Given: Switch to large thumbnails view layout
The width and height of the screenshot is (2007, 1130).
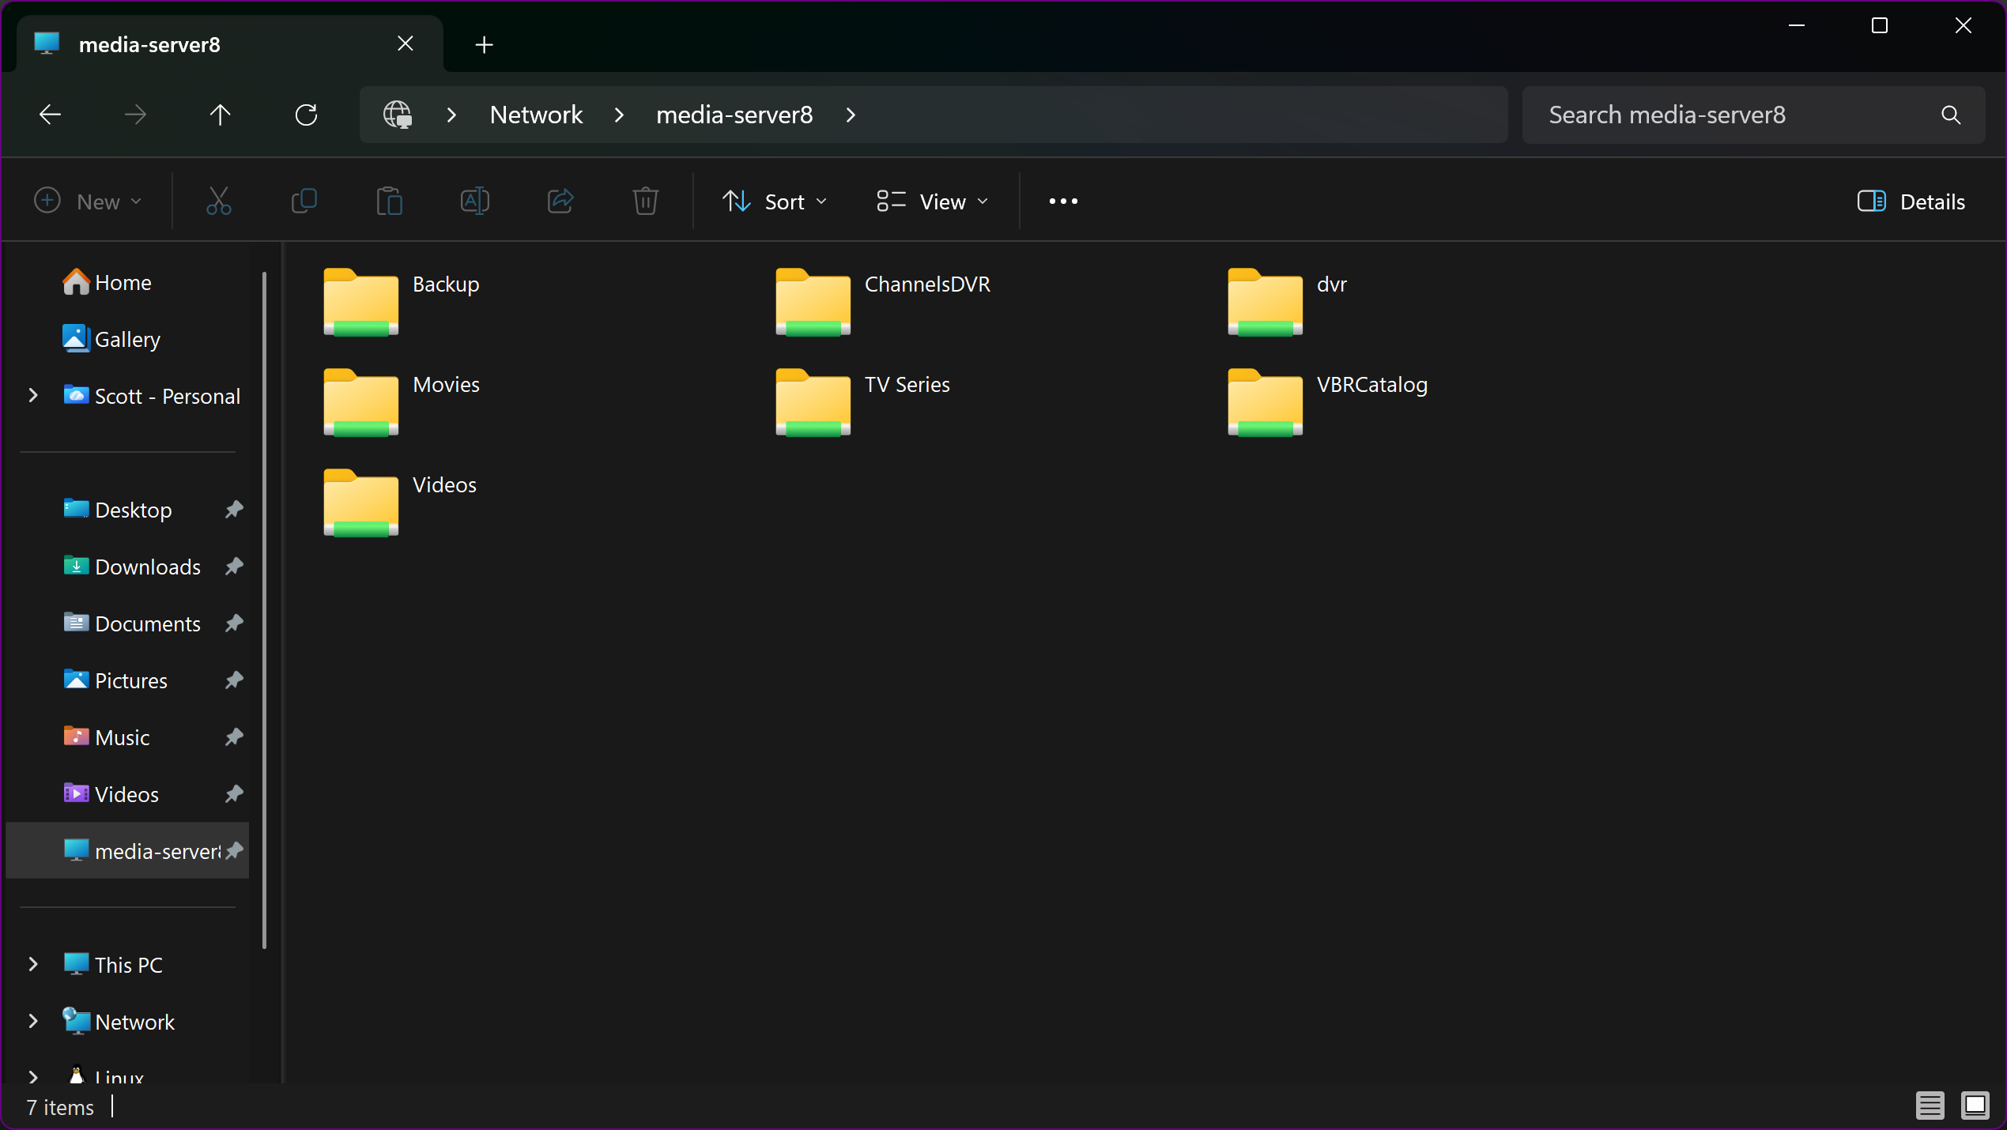Looking at the screenshot, I should pos(1975,1105).
